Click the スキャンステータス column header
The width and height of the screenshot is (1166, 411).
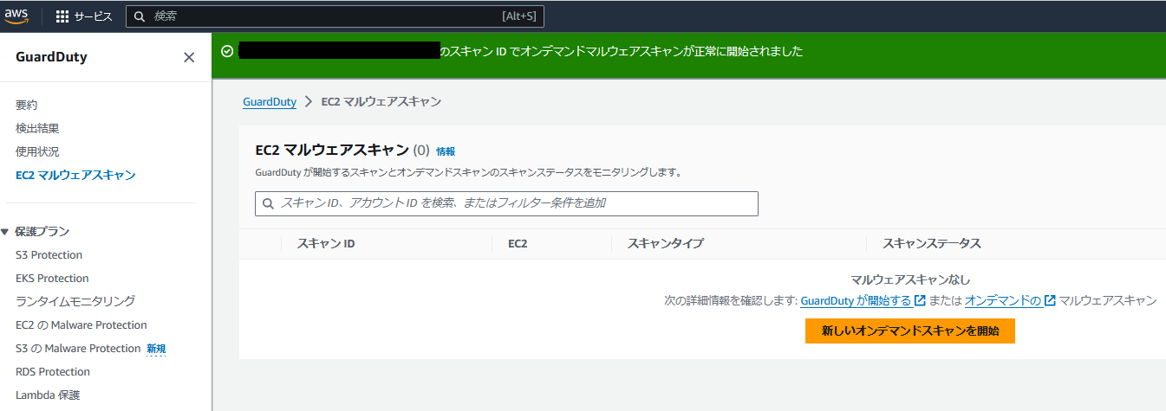[932, 244]
